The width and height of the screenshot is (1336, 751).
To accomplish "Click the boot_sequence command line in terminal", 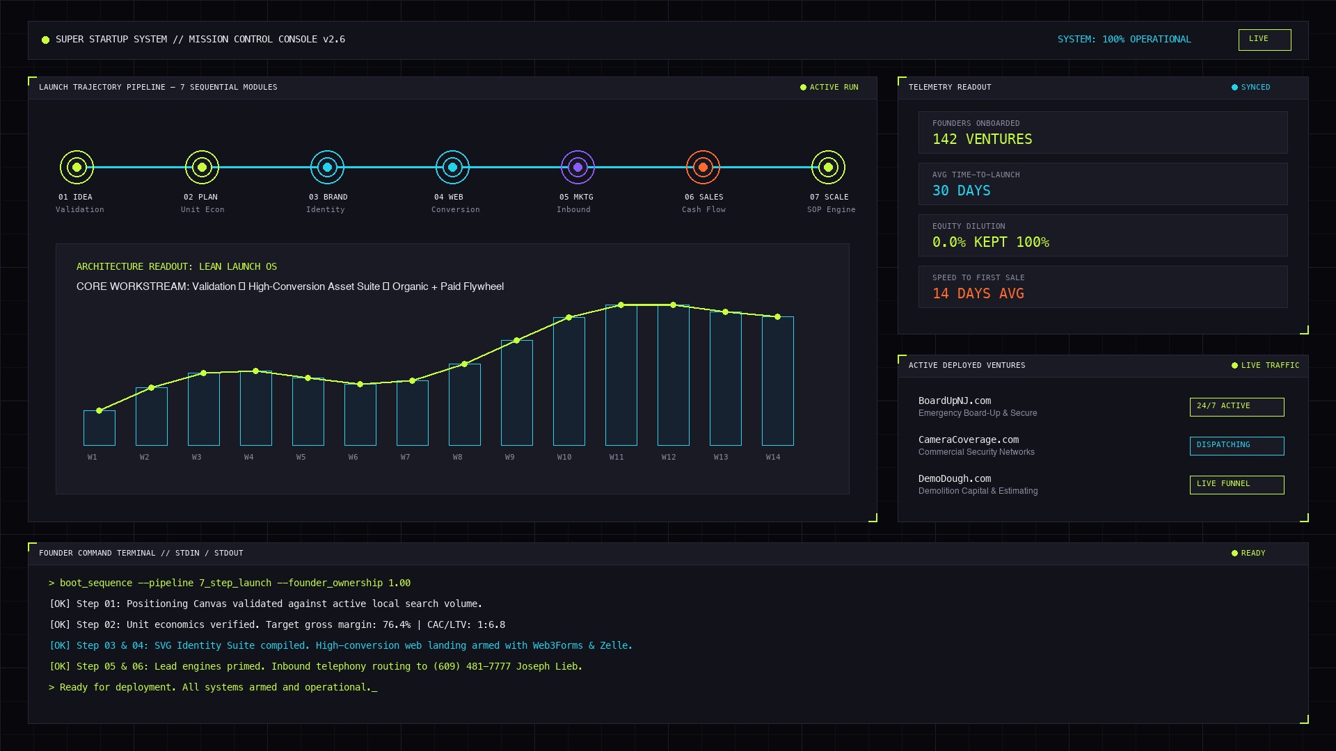I will click(x=230, y=583).
